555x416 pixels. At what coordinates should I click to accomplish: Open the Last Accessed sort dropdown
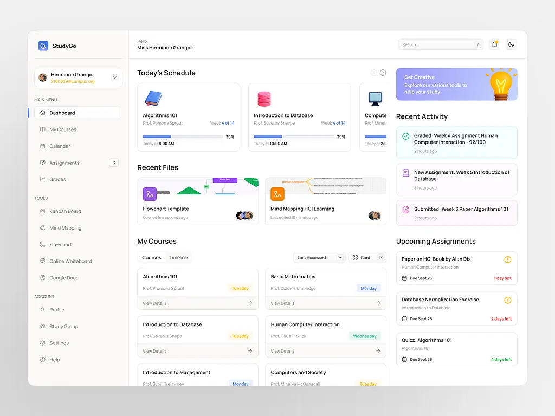point(319,257)
